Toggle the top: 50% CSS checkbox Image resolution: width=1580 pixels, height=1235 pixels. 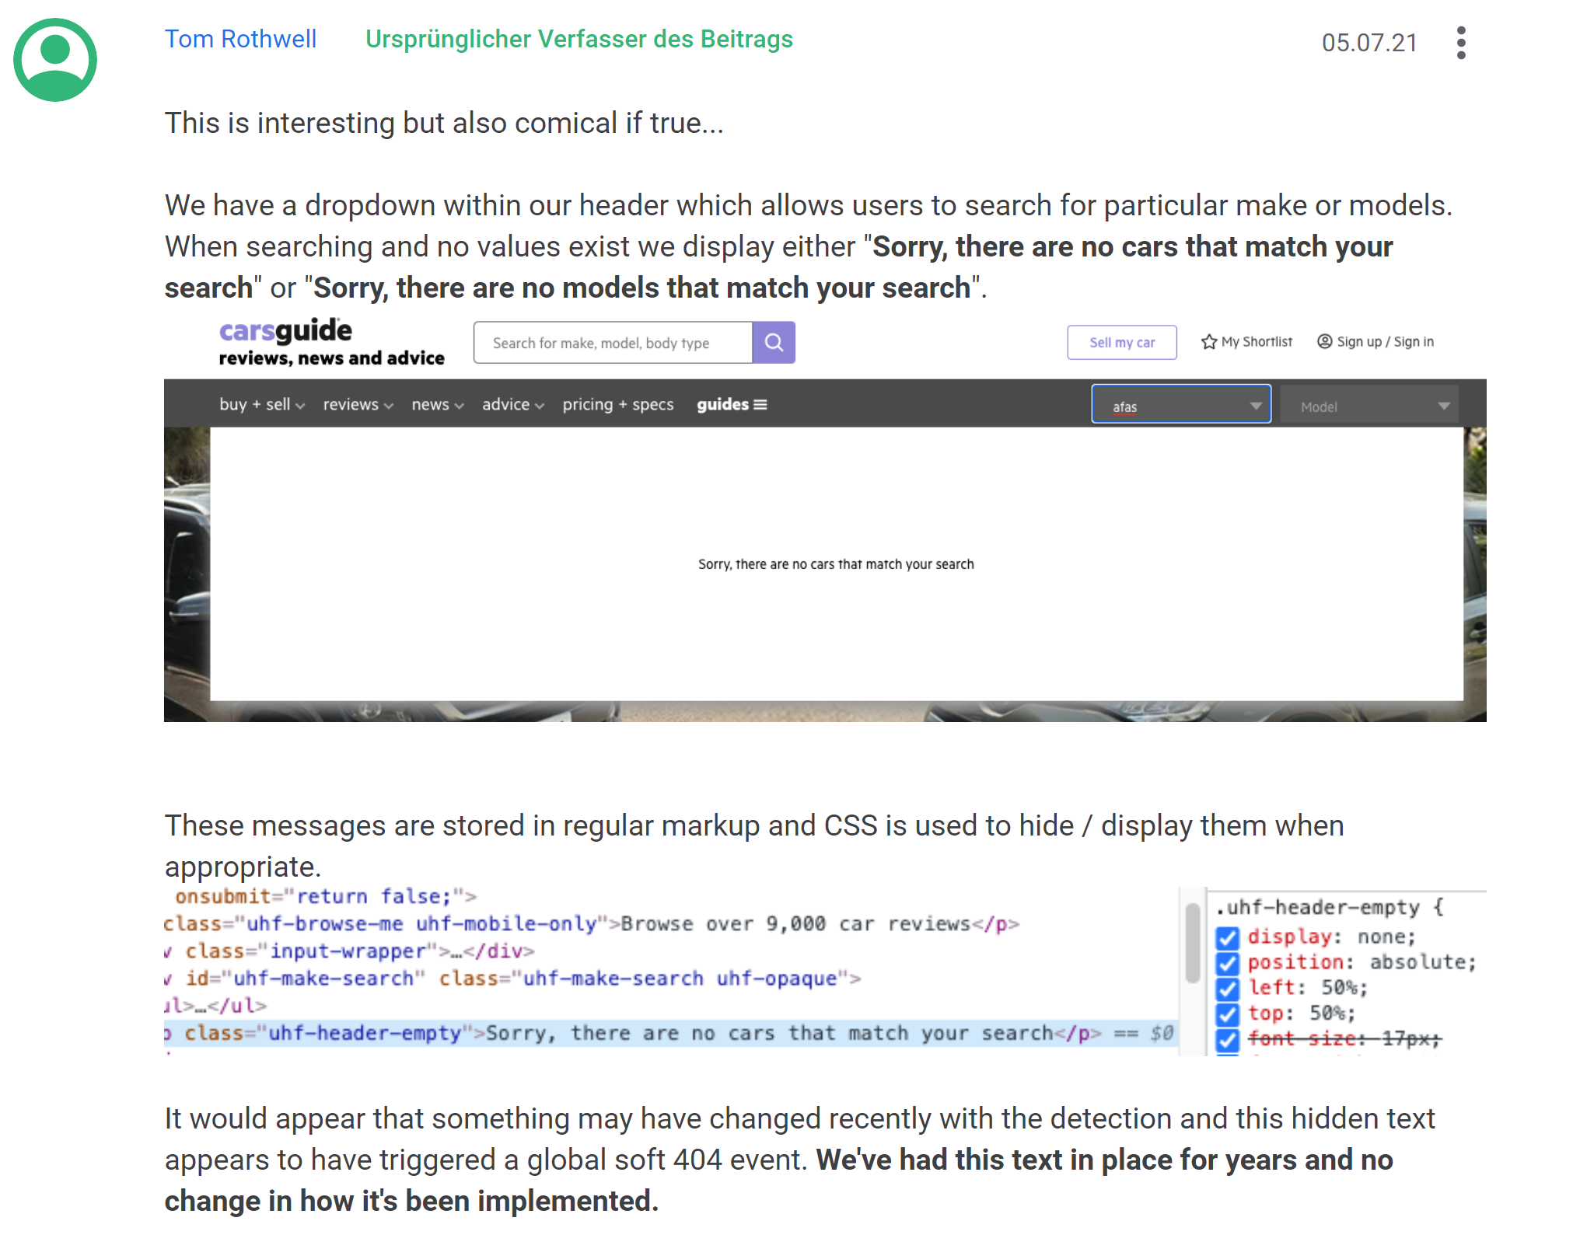pyautogui.click(x=1227, y=1014)
